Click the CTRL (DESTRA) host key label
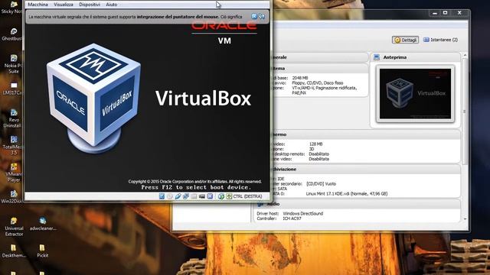Image resolution: width=490 pixels, height=275 pixels. click(247, 196)
